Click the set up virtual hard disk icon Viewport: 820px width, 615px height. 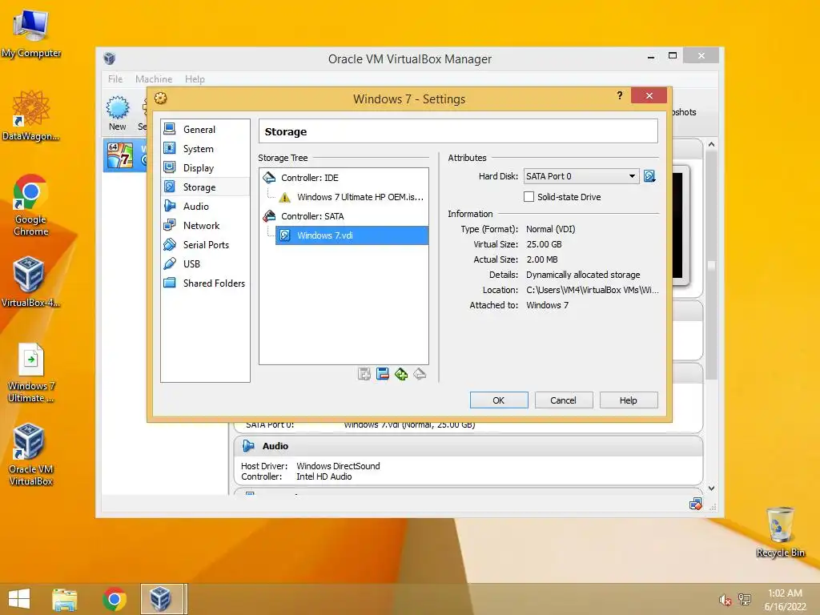click(x=649, y=176)
